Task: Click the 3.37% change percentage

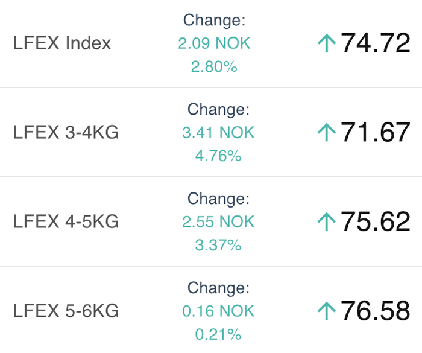Action: 218,245
